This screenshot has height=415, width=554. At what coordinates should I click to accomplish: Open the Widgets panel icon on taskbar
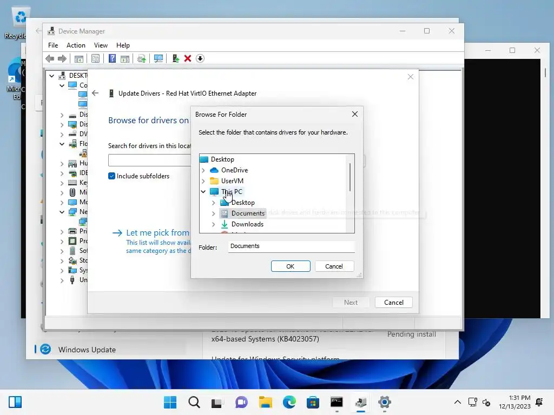point(15,402)
